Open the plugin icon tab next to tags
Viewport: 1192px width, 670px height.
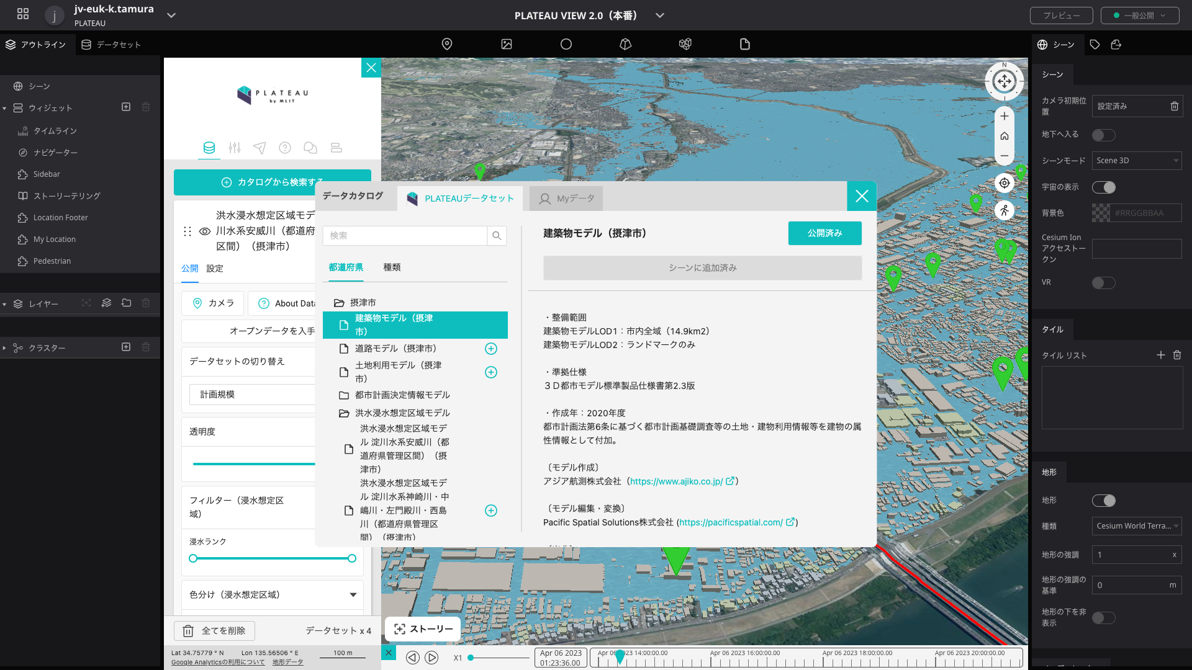(x=1116, y=45)
